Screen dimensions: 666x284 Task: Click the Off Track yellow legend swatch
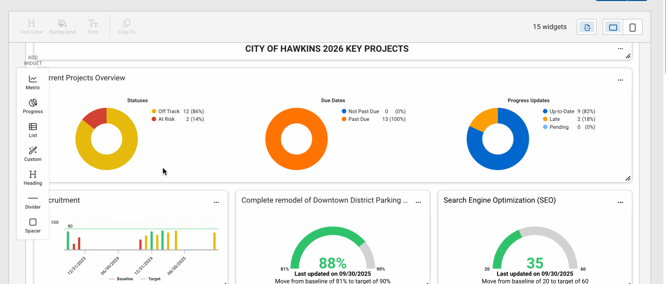(x=154, y=111)
